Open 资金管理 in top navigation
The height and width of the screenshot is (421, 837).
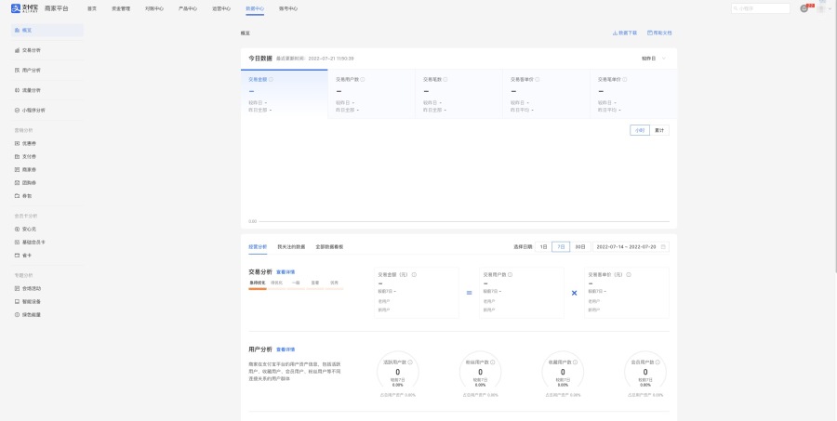coord(121,9)
